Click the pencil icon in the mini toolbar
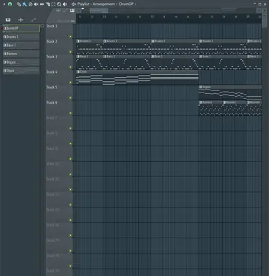Screen dimensions: 269x276 pyautogui.click(x=65, y=11)
